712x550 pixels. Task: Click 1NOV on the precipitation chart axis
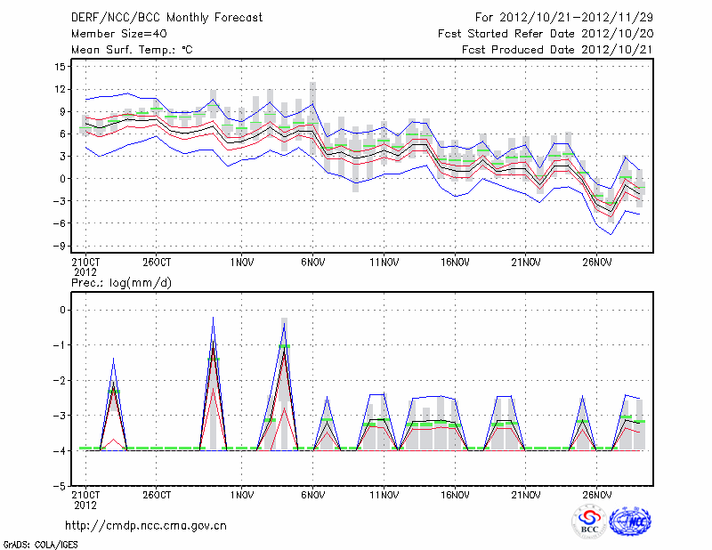click(241, 495)
